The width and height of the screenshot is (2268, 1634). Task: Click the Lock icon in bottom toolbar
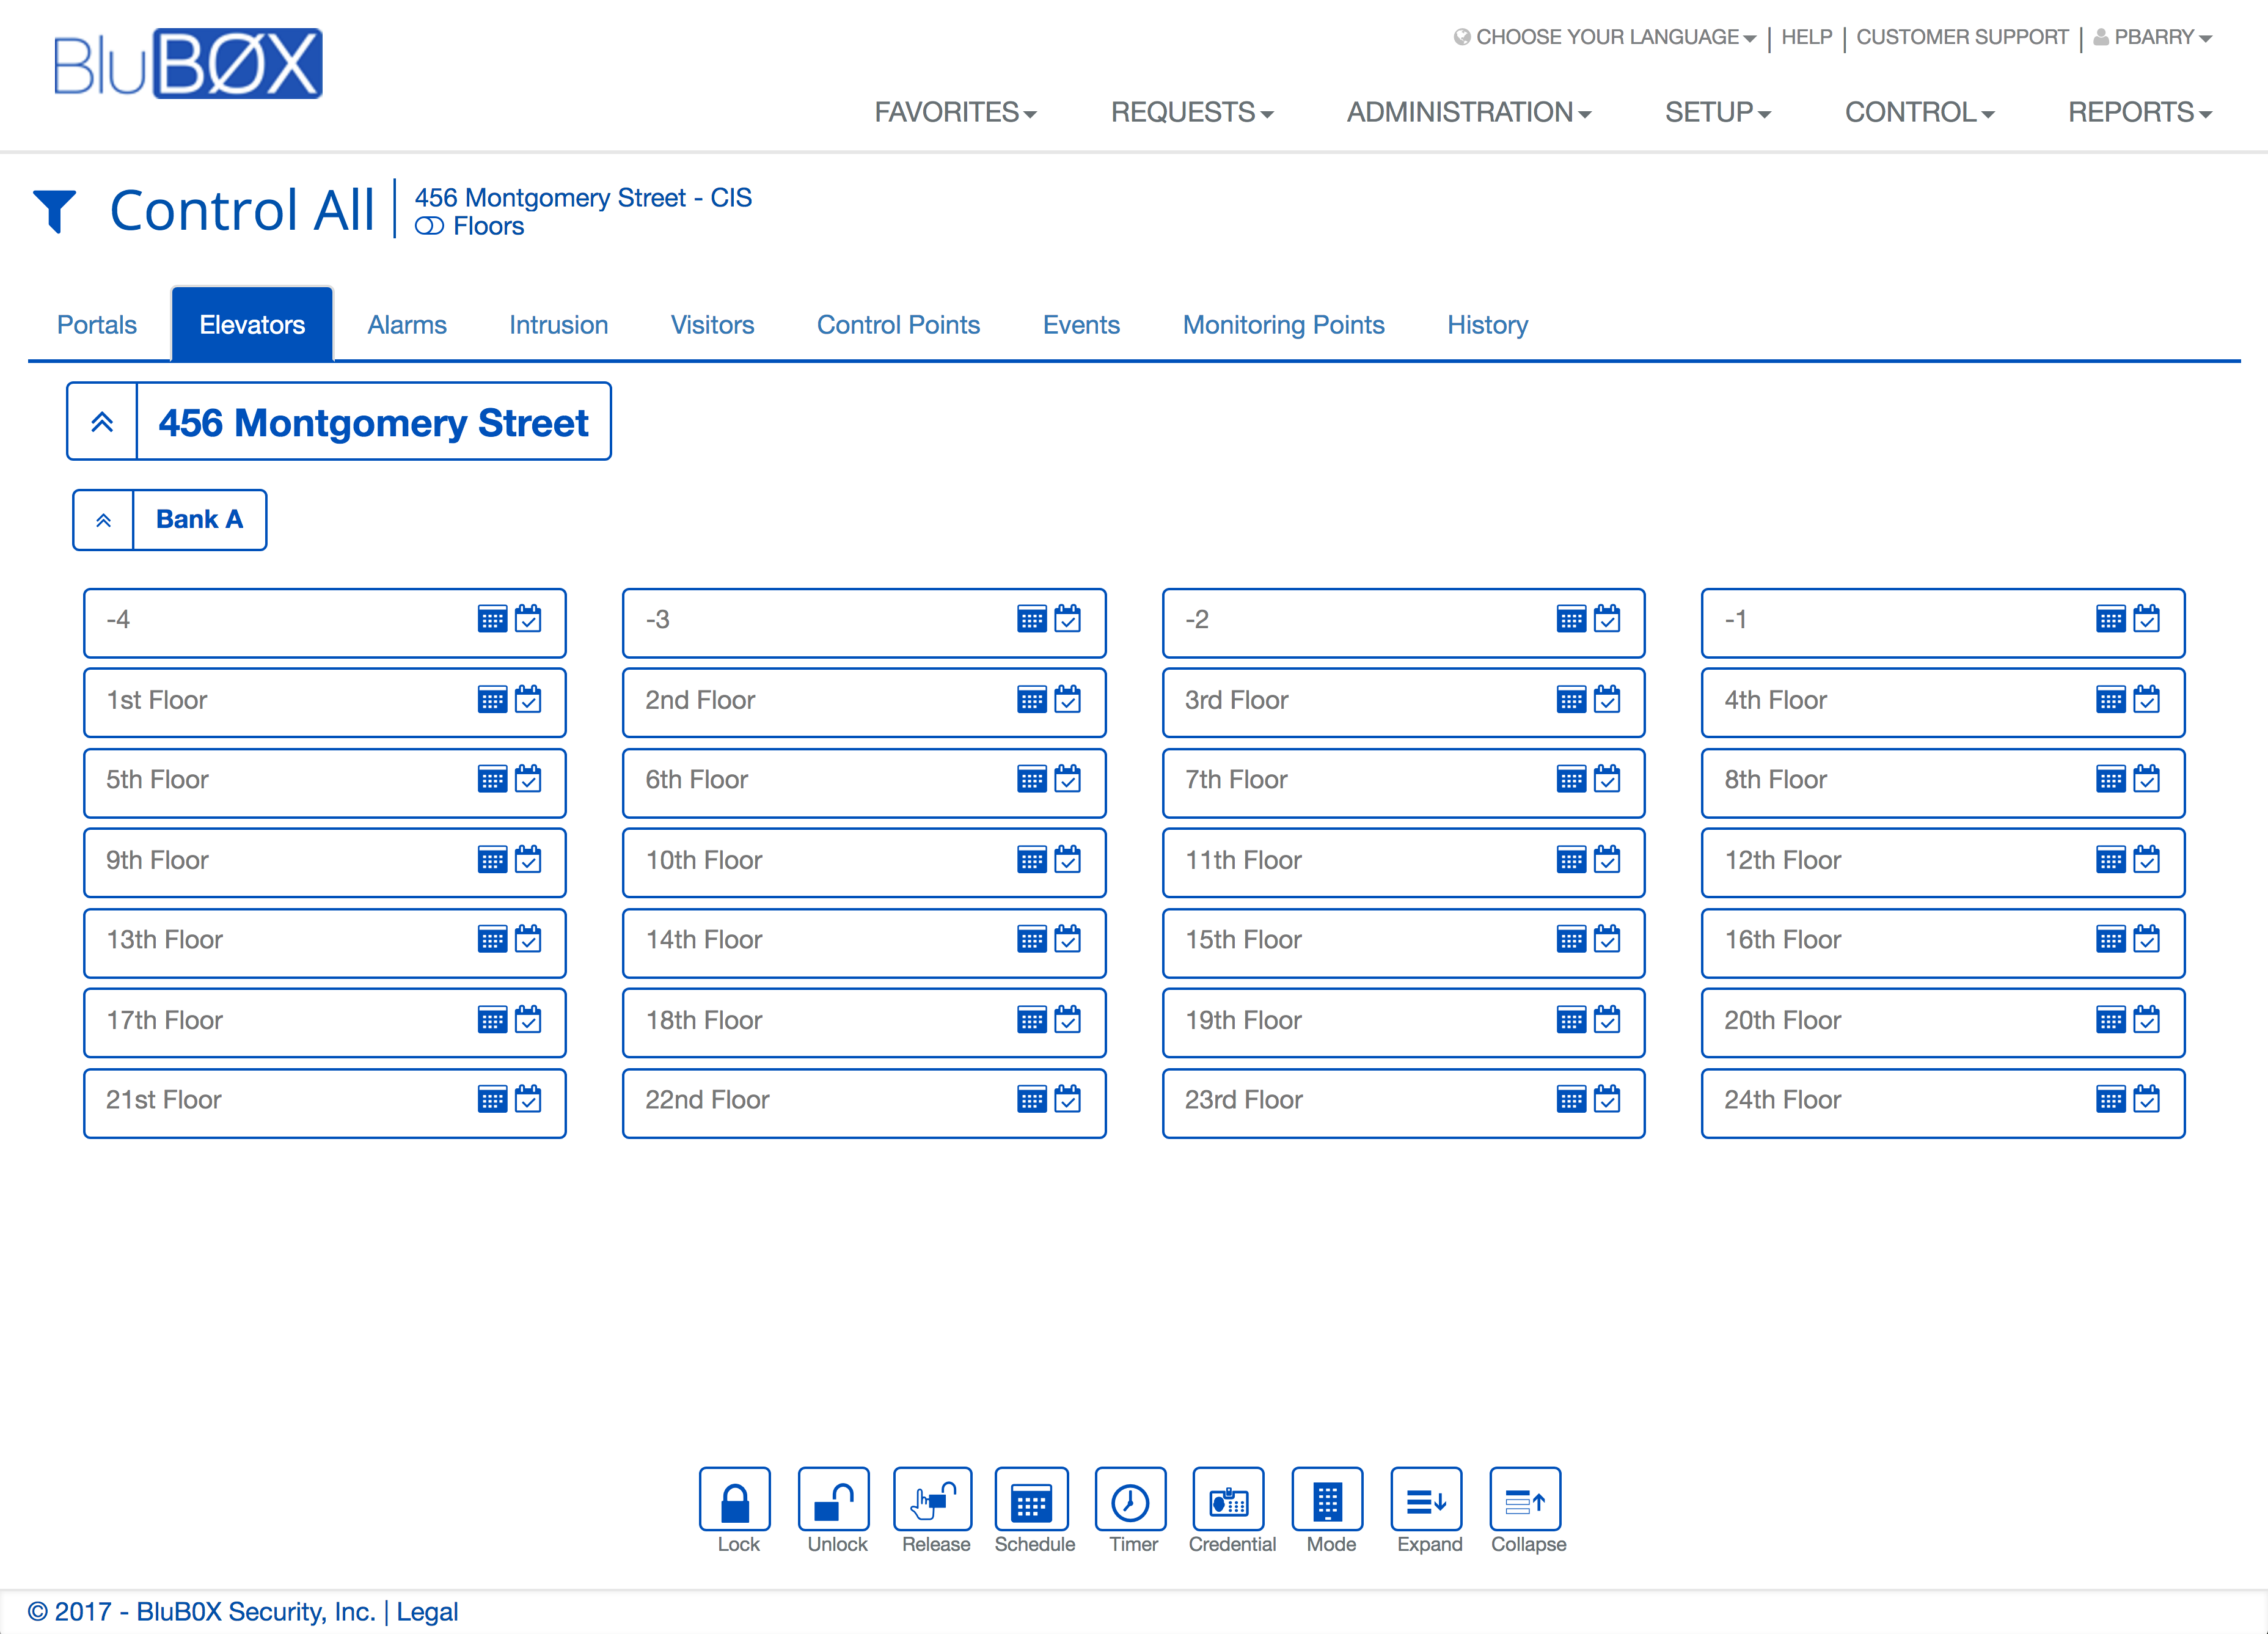click(x=734, y=1500)
